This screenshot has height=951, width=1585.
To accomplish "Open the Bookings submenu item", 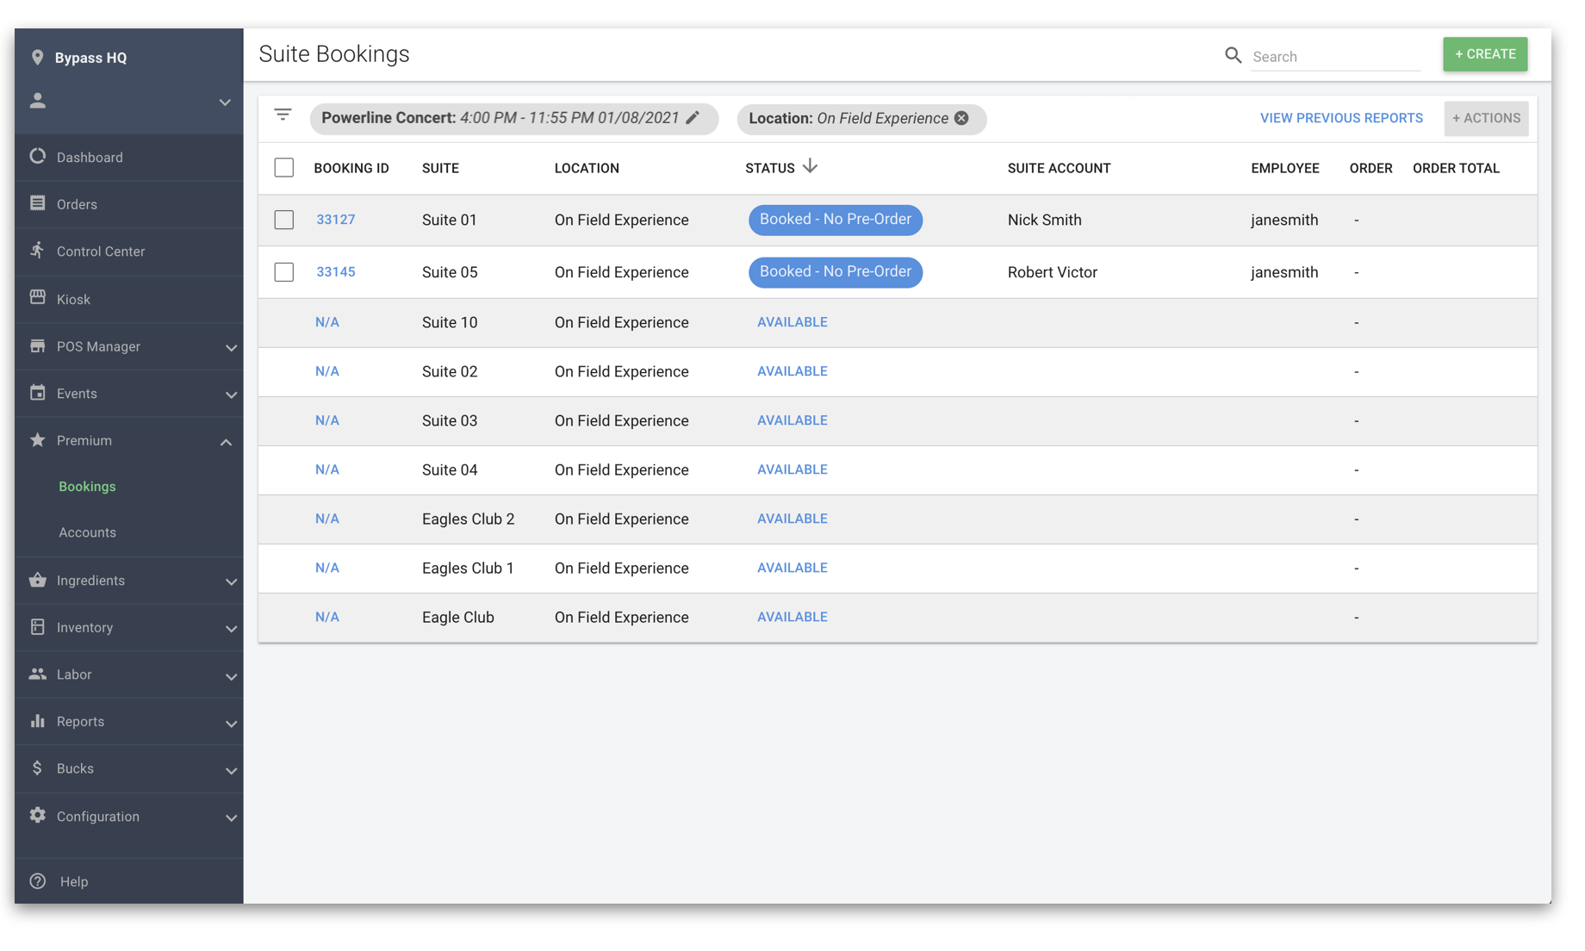I will coord(87,487).
